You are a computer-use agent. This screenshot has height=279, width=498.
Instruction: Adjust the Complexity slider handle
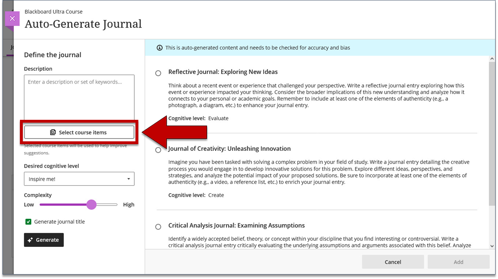[92, 205]
